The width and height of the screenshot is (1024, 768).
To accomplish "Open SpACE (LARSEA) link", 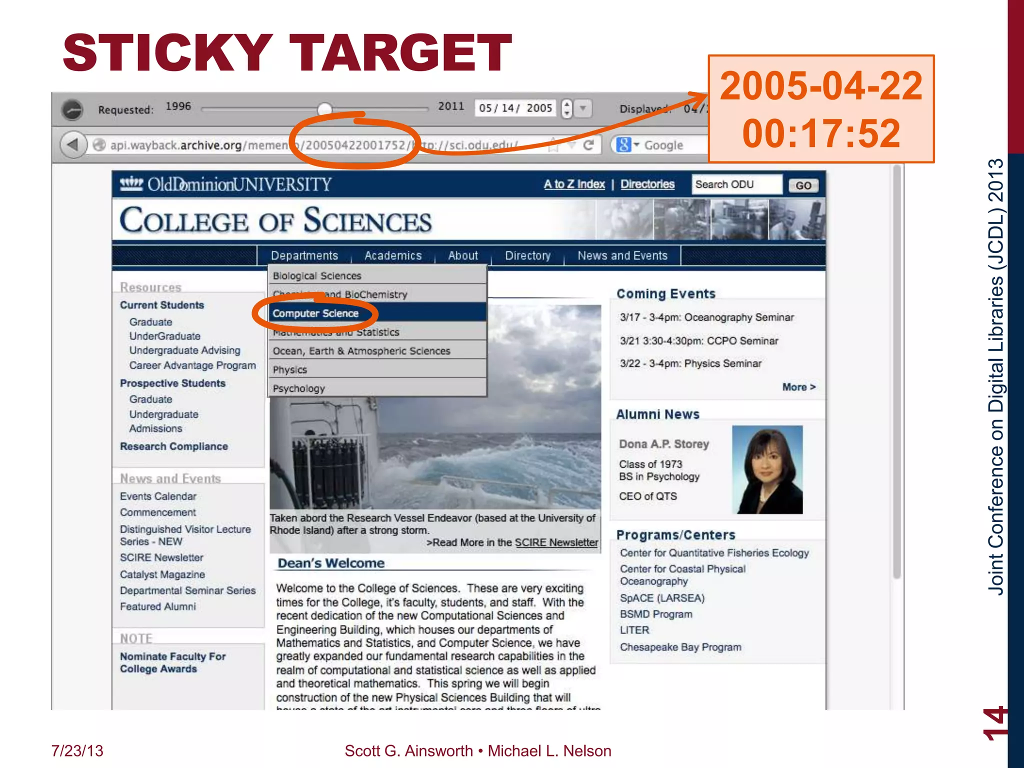I will [662, 598].
